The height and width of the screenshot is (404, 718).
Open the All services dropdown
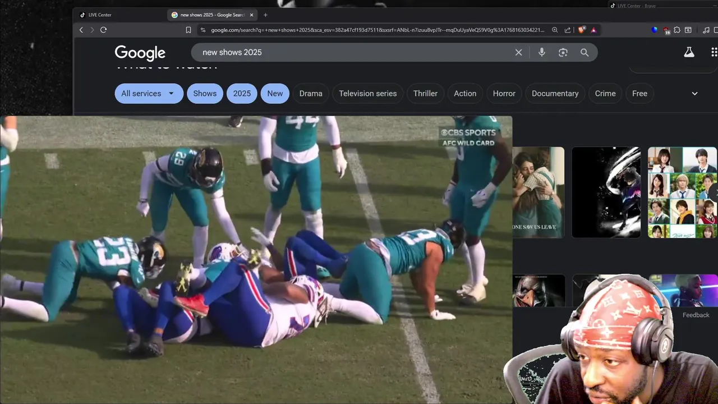point(149,94)
